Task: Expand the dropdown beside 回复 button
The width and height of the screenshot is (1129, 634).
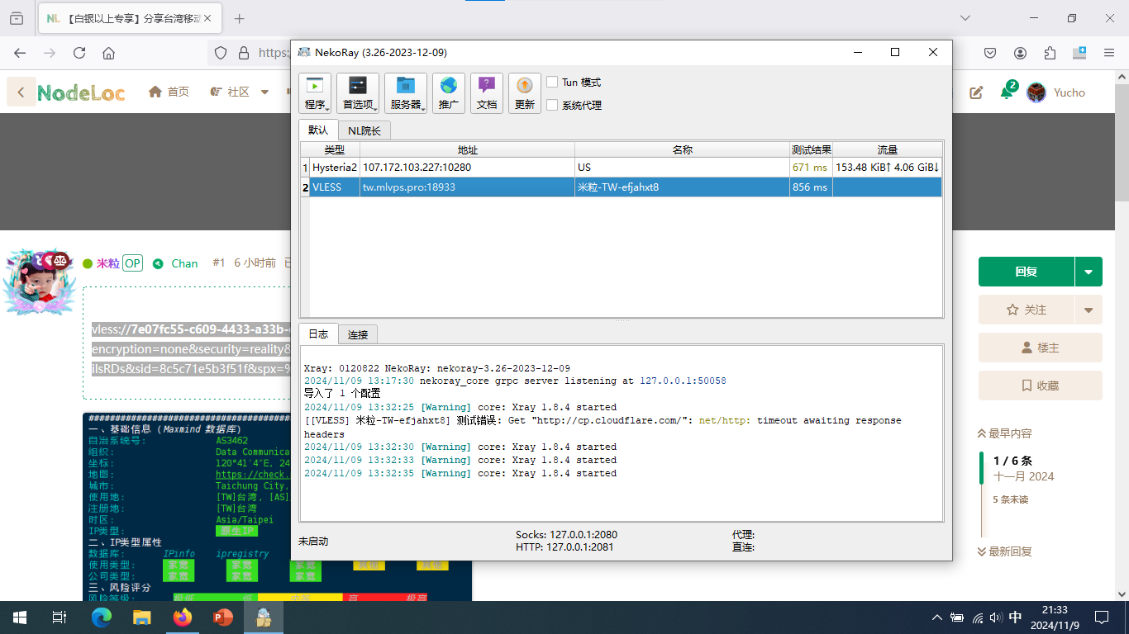Action: 1089,272
